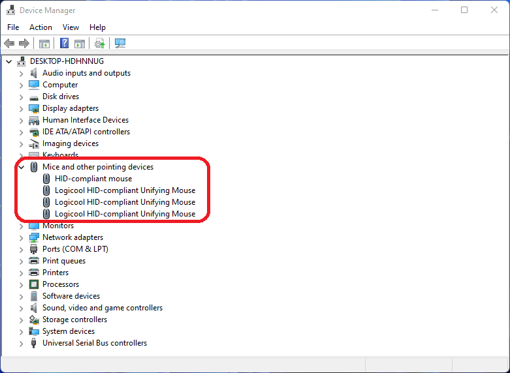Image resolution: width=510 pixels, height=373 pixels.
Task: Select the mouse icon beside Mice and other pointing devices
Action: [34, 167]
